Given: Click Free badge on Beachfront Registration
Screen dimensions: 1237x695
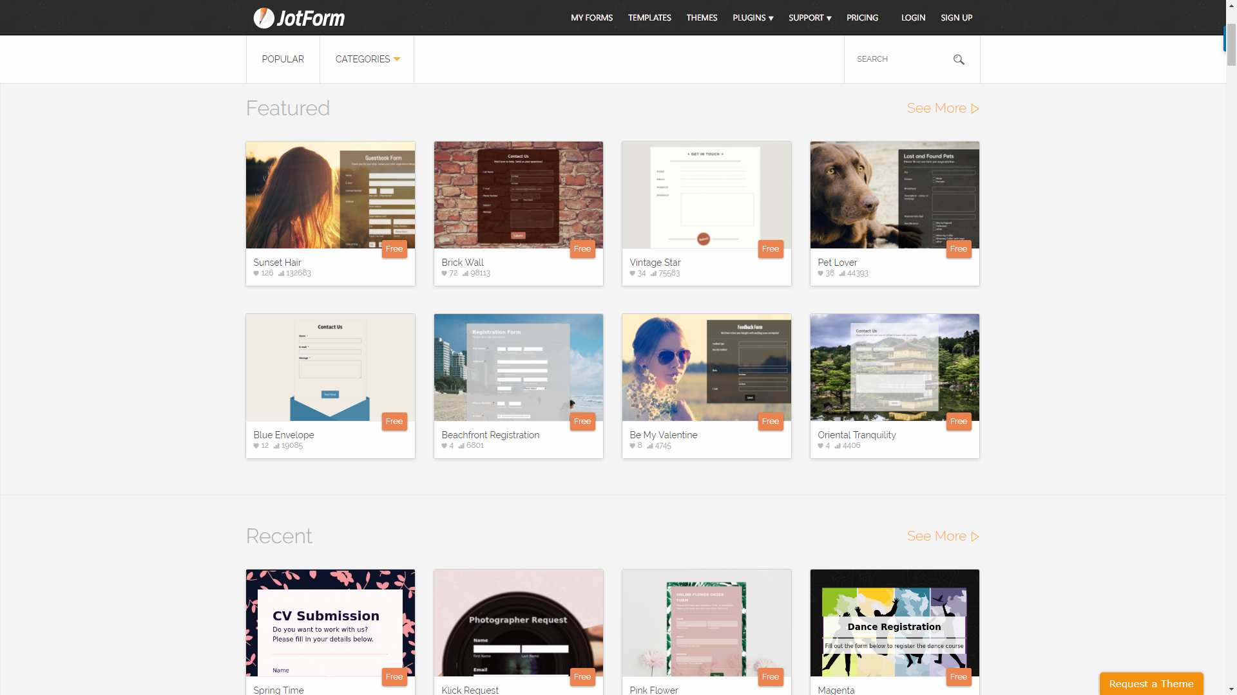Looking at the screenshot, I should coord(582,422).
